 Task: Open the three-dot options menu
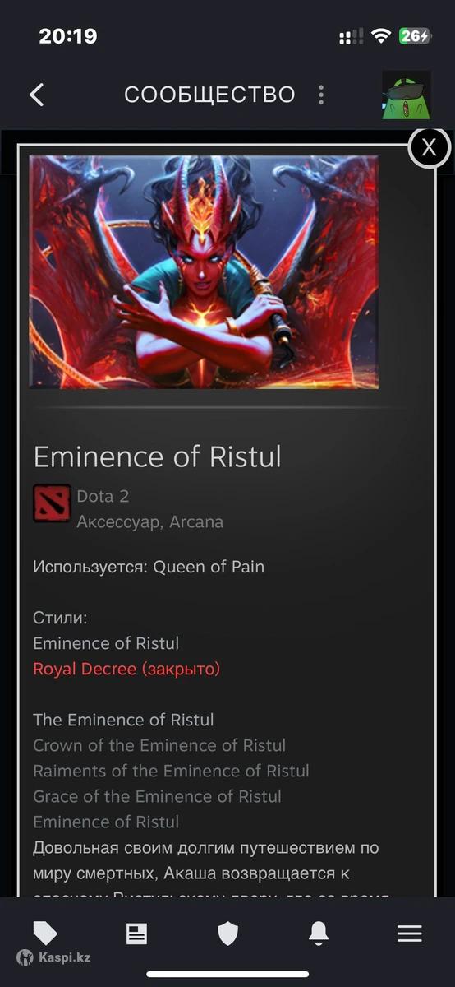(321, 95)
